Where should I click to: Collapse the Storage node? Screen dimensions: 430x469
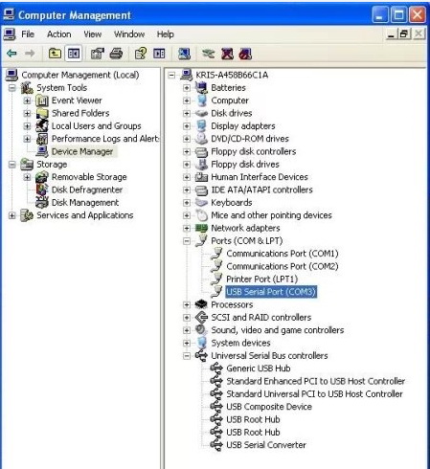[12, 165]
